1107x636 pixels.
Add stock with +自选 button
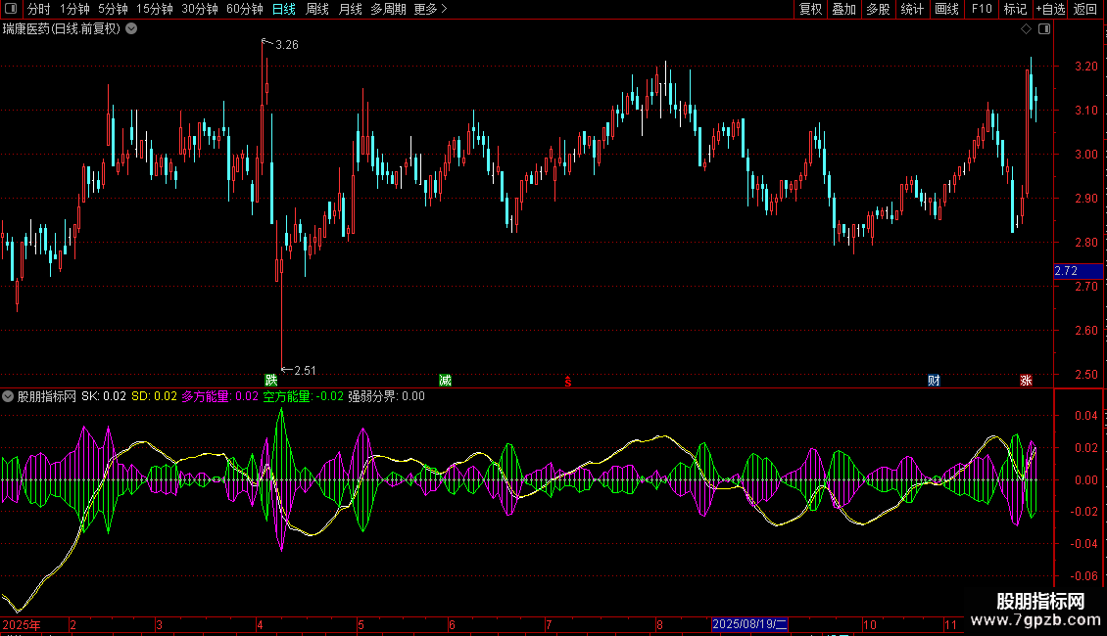click(x=1050, y=9)
